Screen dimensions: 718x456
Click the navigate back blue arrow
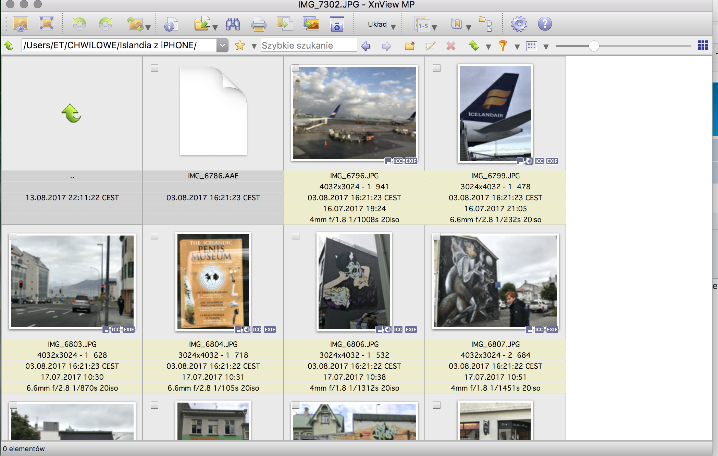(x=366, y=46)
